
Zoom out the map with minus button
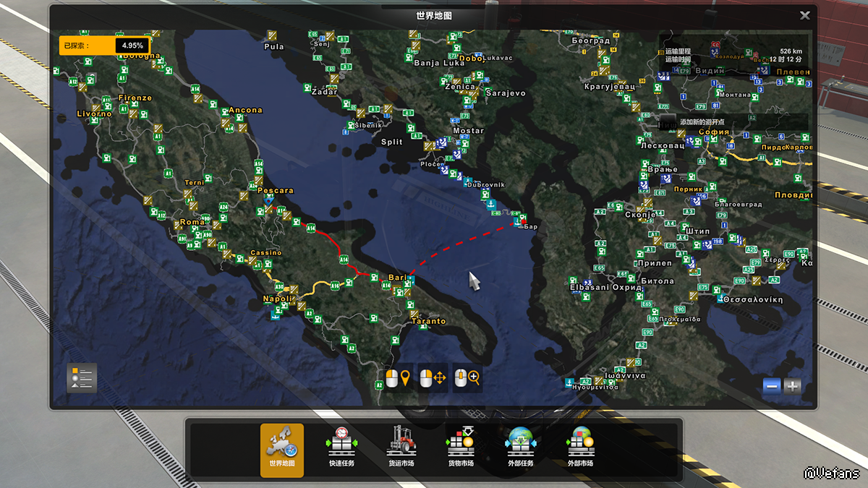click(x=772, y=386)
